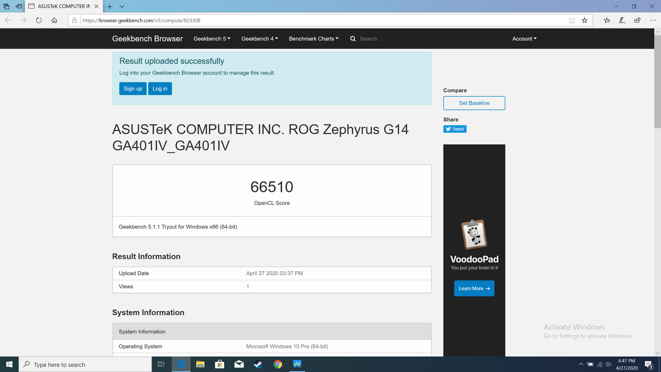Click the 66510 OpenCL score value

(x=272, y=187)
